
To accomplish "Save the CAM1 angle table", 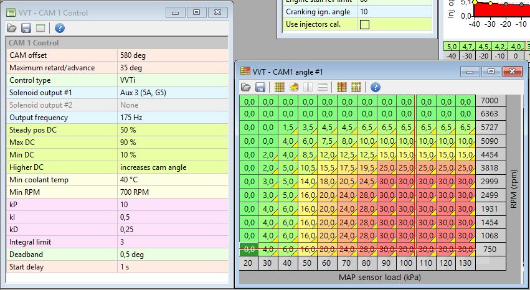I will coord(260,87).
